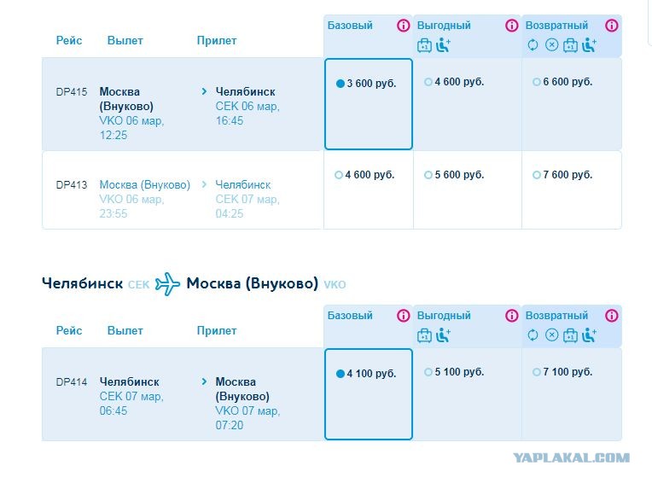Open info icon for upper Выгодный fare

pyautogui.click(x=511, y=26)
